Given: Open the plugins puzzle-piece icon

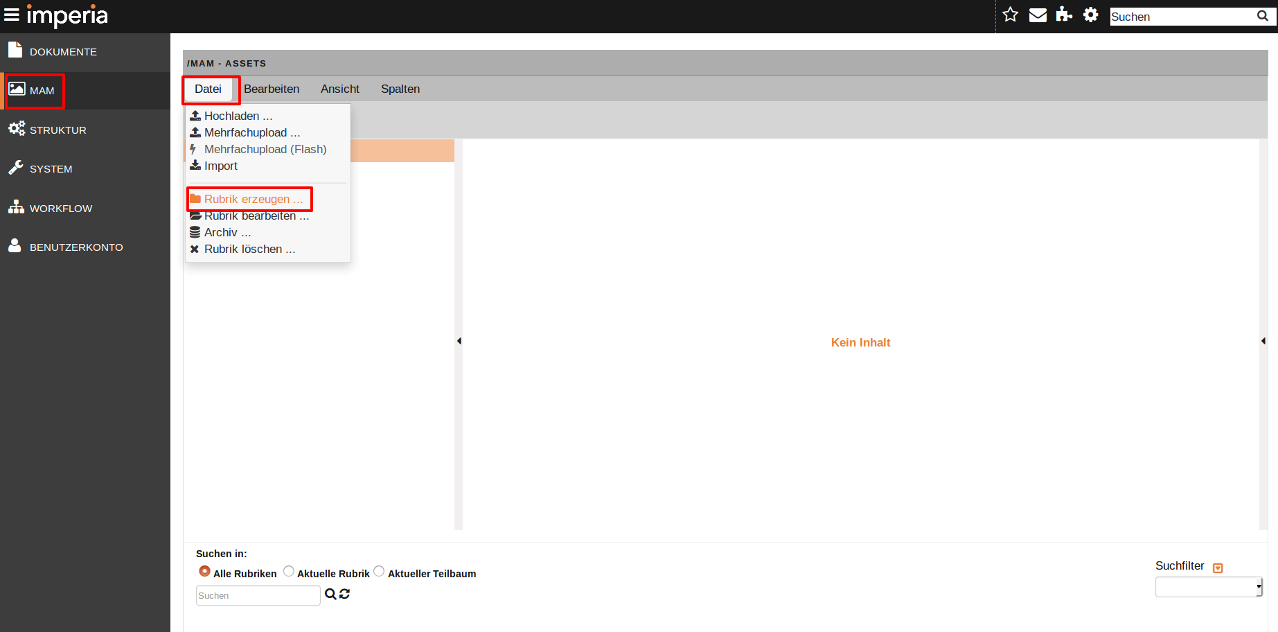Looking at the screenshot, I should coord(1064,15).
